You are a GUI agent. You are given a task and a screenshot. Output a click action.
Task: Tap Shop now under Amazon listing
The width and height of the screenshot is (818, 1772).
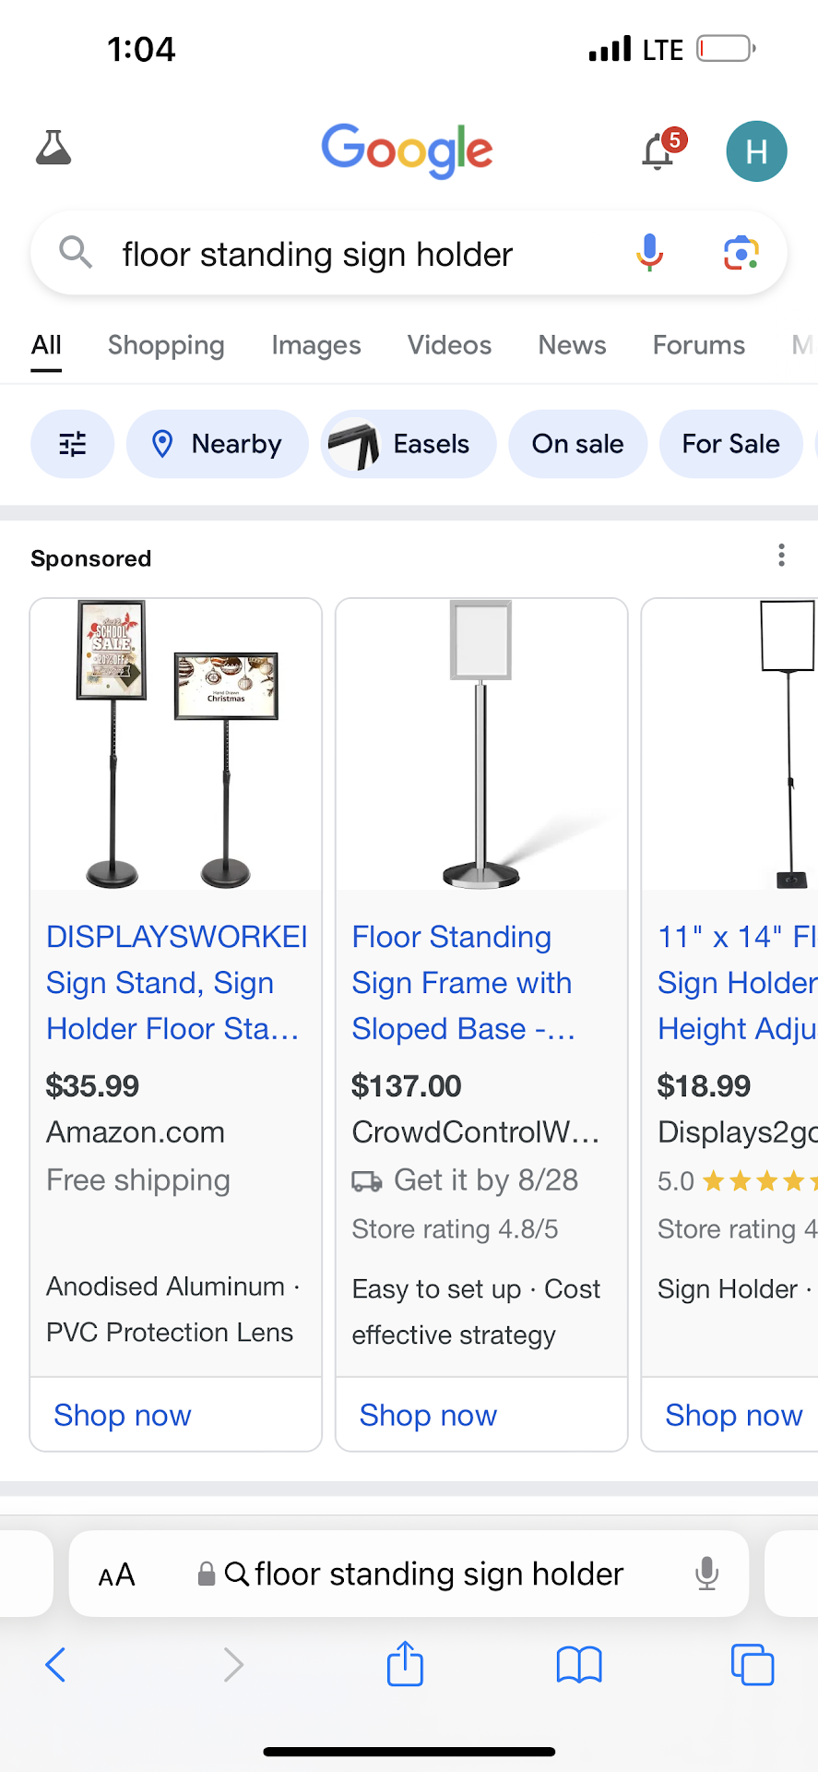point(123,1415)
